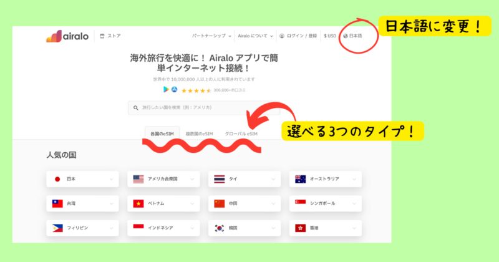The image size is (499, 262).
Task: Open the ログイン / 登録 link
Action: 302,36
